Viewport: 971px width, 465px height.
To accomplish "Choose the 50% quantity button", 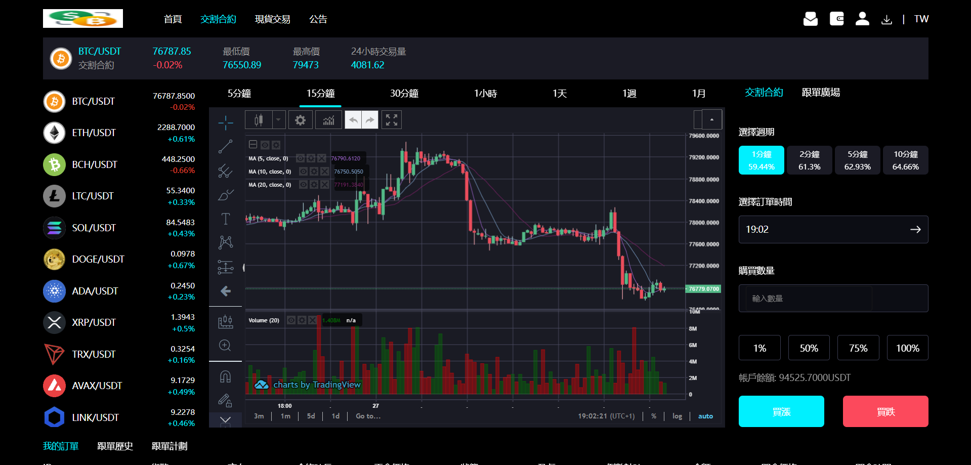I will click(x=809, y=348).
